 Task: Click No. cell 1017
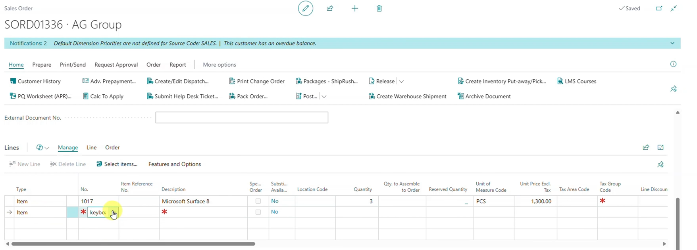coord(98,201)
